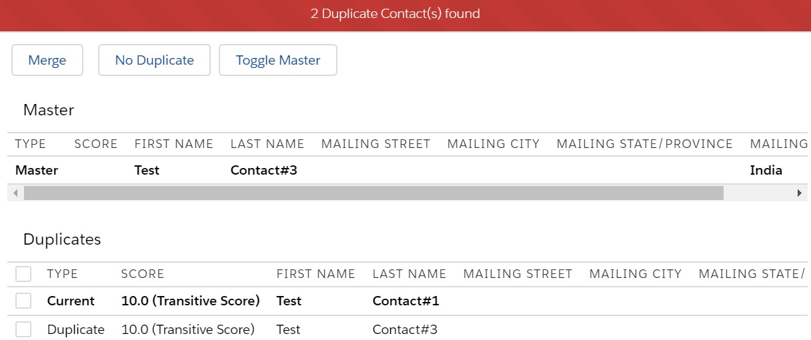811x340 pixels.
Task: Select the Contact#3 cell in Master row
Action: [x=263, y=171]
